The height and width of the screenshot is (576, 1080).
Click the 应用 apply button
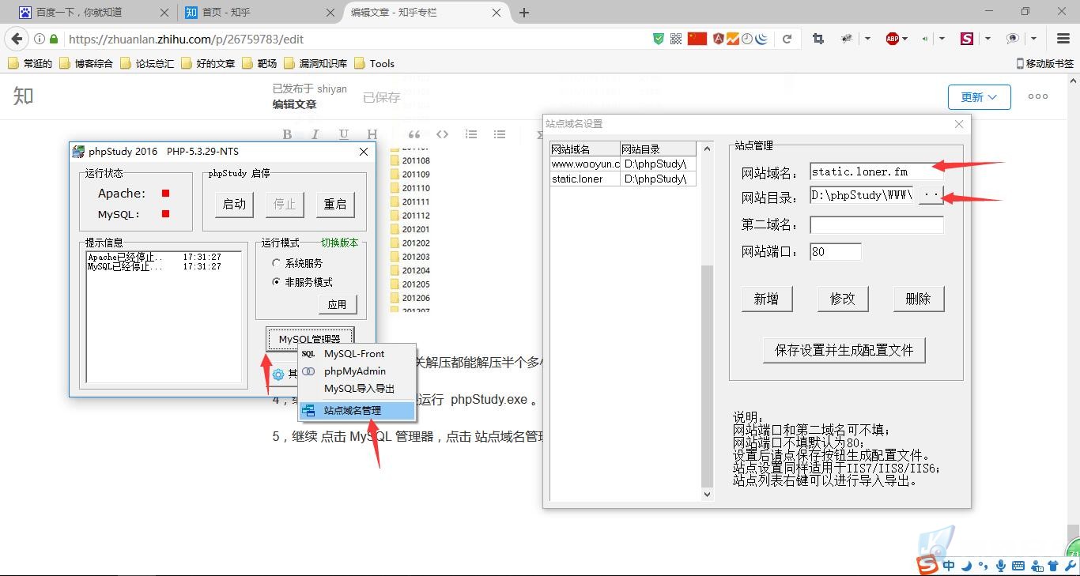click(338, 304)
